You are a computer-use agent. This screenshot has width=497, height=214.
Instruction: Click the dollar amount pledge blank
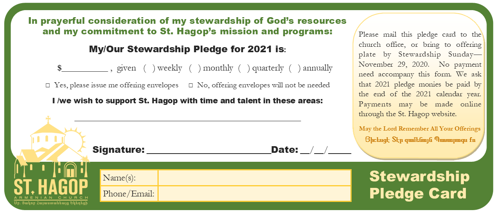tap(85, 69)
